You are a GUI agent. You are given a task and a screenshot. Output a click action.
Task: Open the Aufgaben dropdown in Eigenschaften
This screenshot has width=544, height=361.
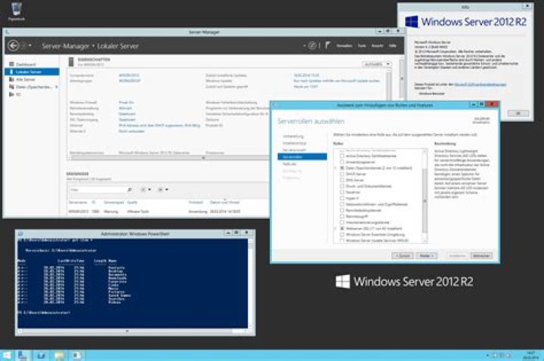(x=377, y=64)
